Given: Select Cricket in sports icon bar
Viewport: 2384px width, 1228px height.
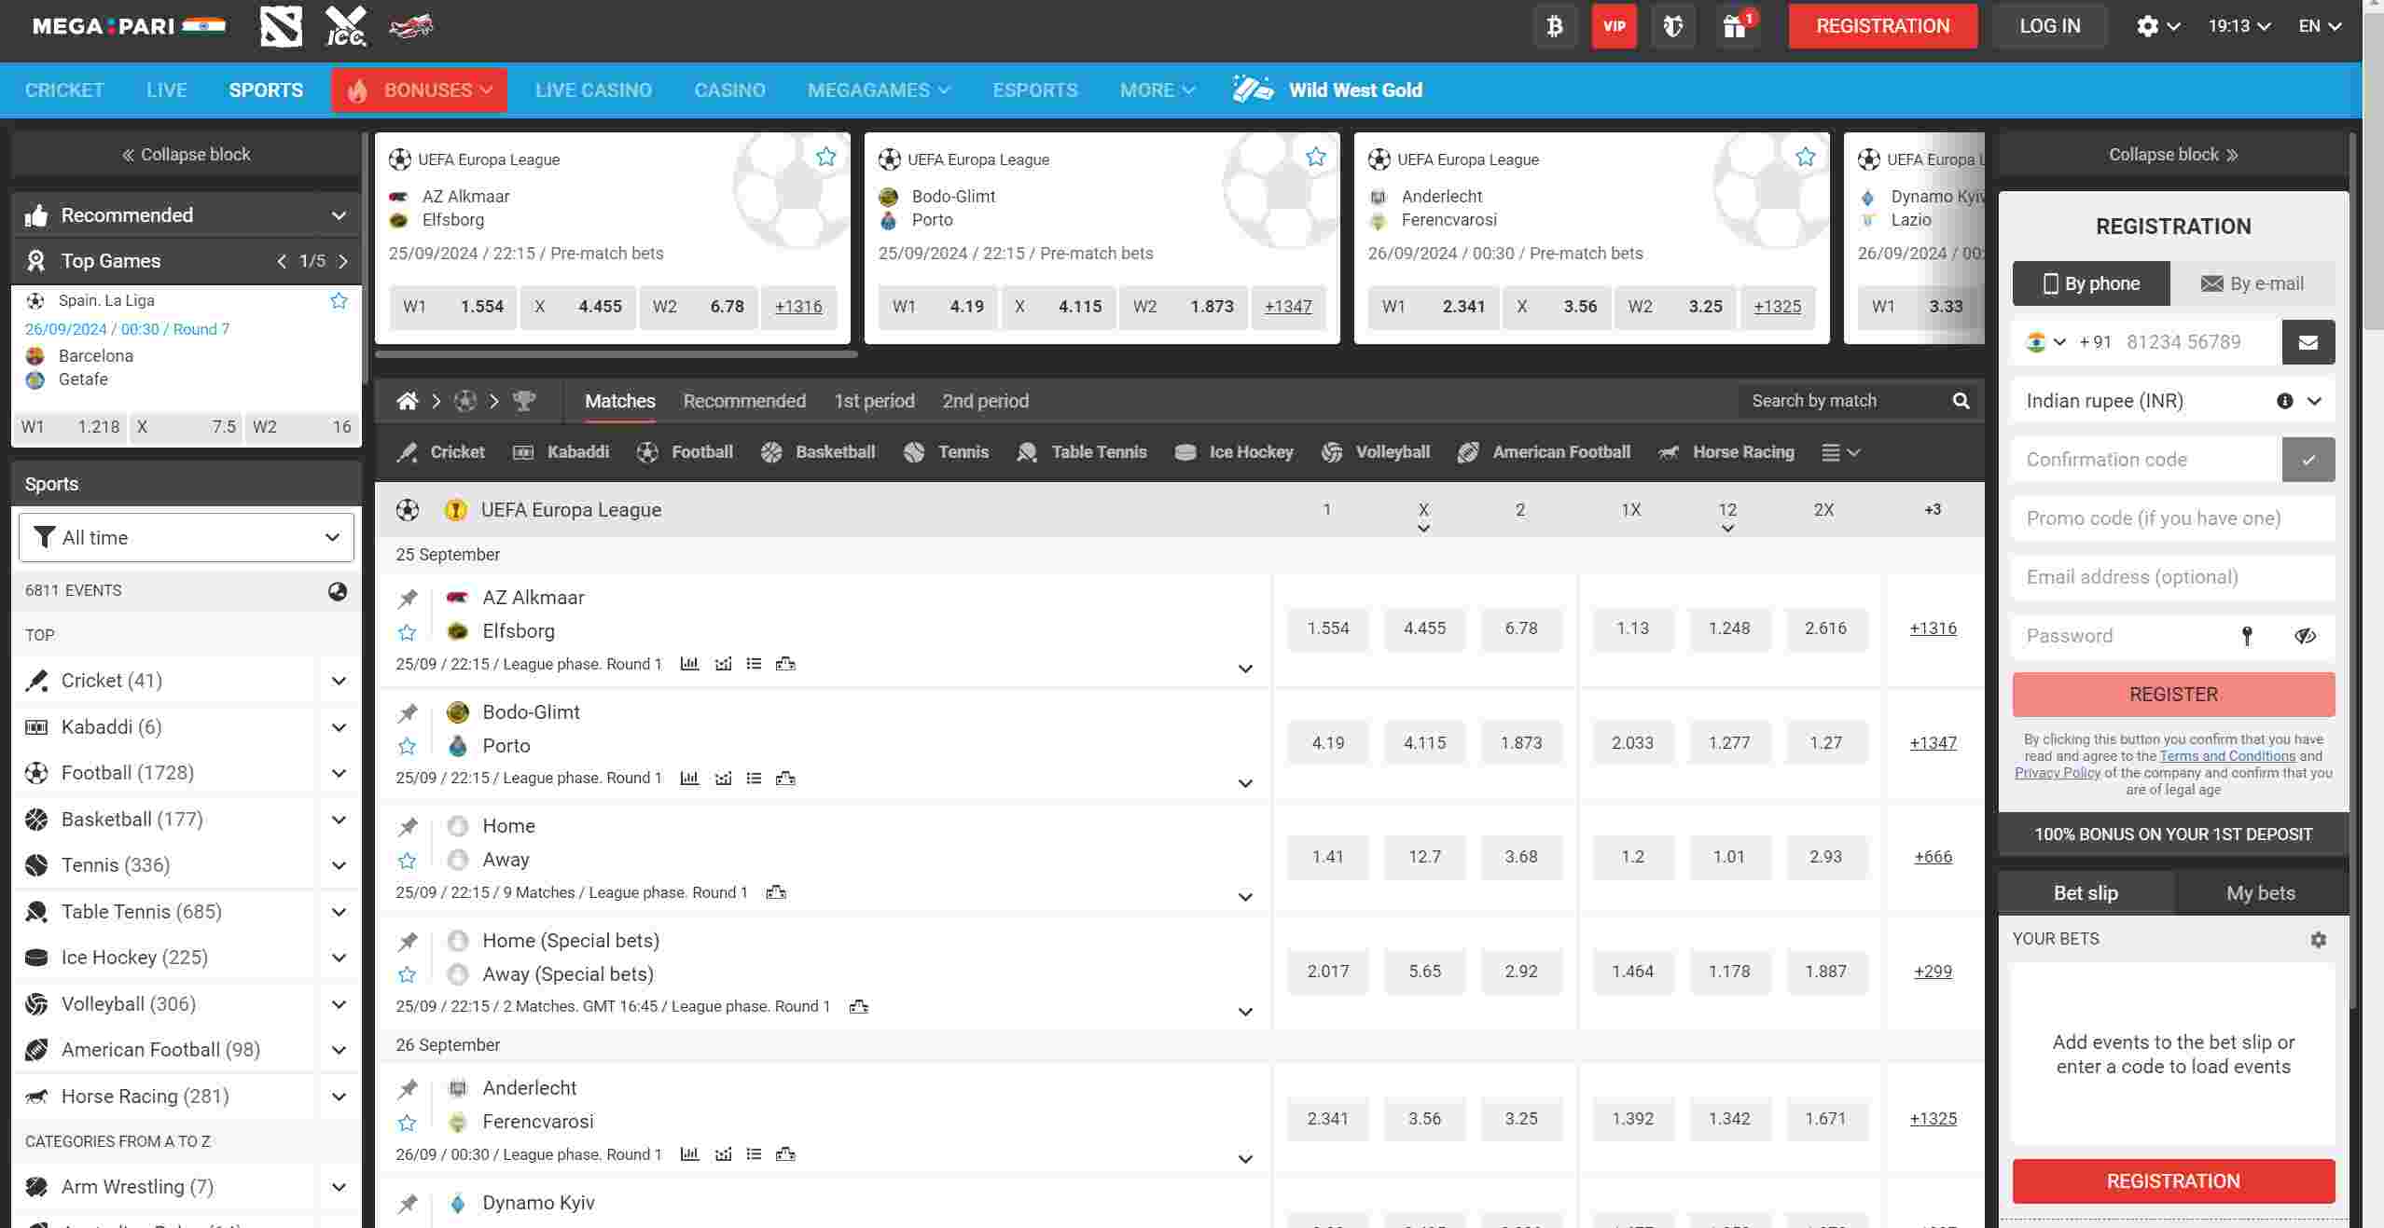Looking at the screenshot, I should click(441, 452).
